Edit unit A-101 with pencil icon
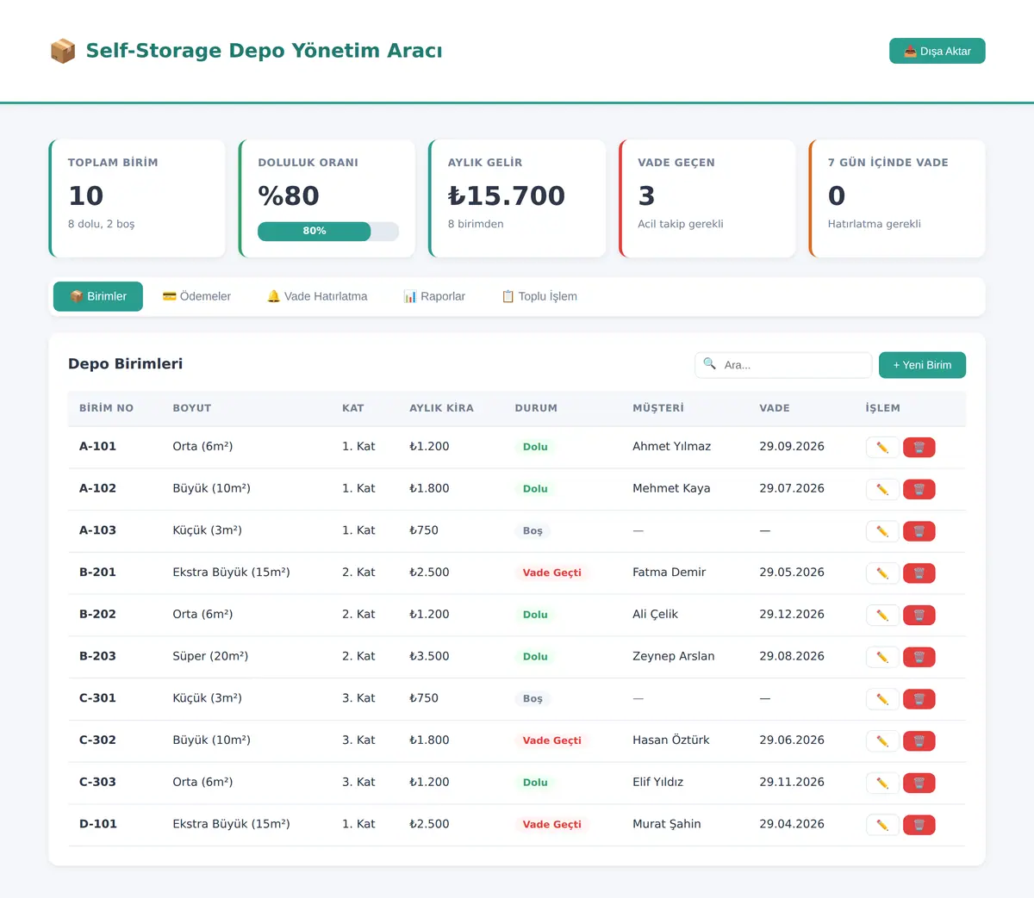1034x898 pixels. click(882, 448)
